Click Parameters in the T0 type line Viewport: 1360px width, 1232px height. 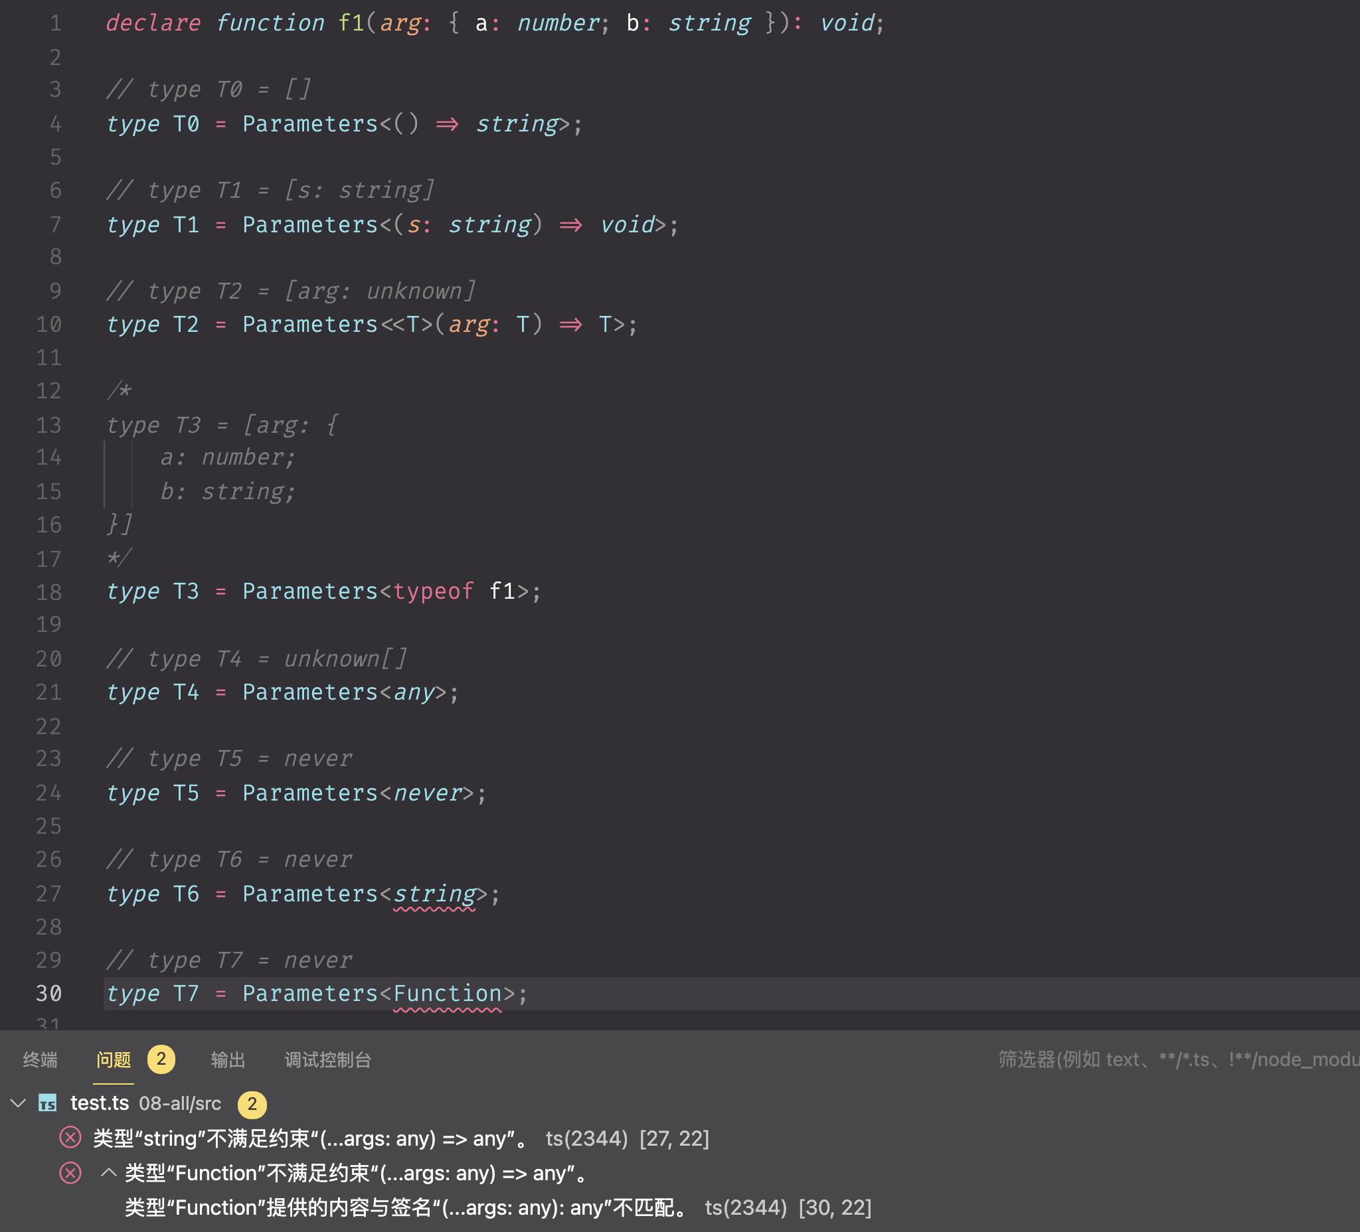point(310,124)
